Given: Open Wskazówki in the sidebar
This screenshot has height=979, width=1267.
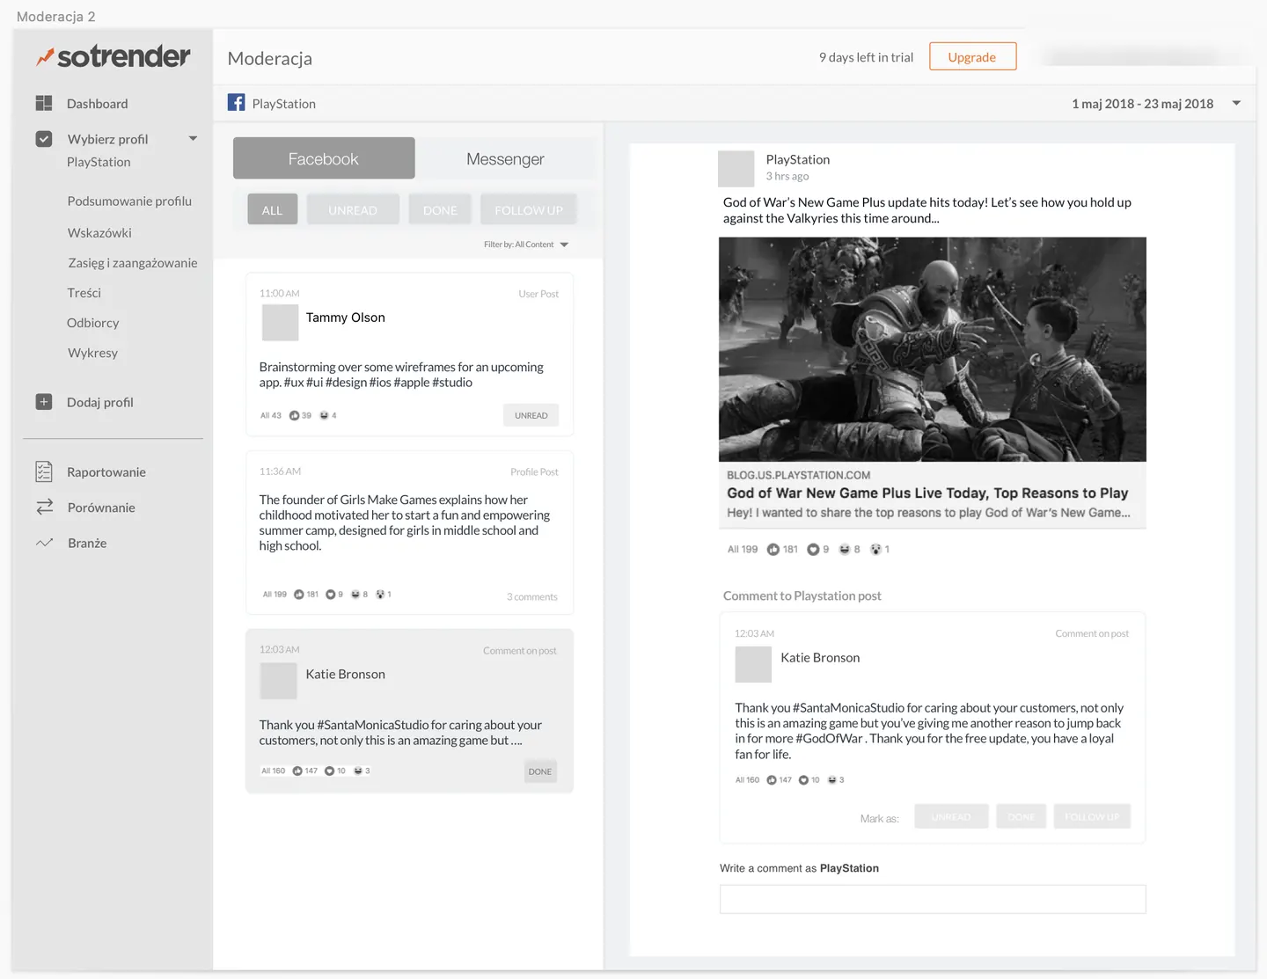Looking at the screenshot, I should pos(99,232).
